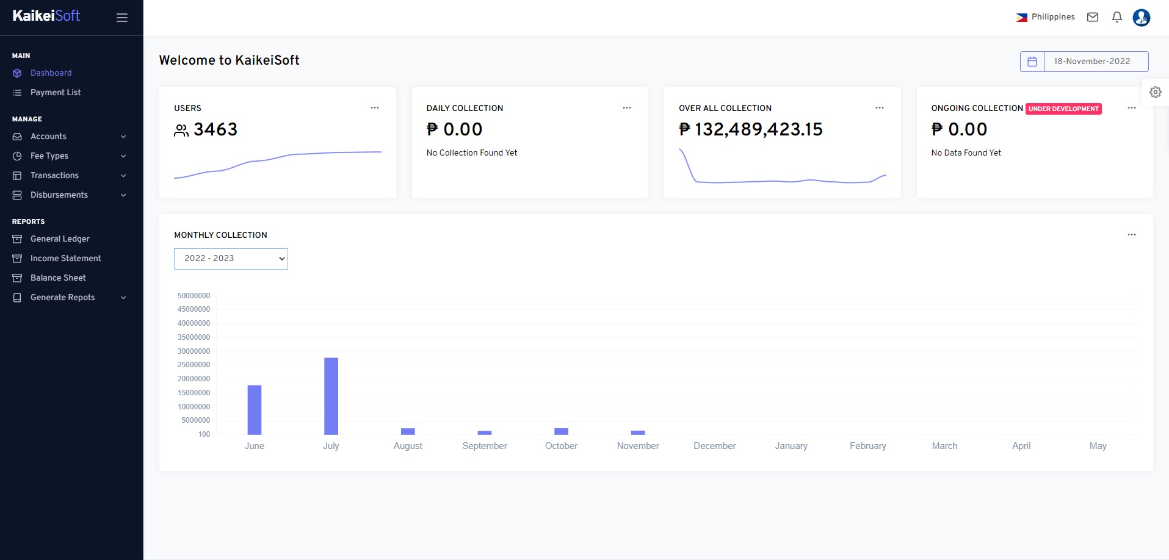Image resolution: width=1169 pixels, height=560 pixels.
Task: Open the mail envelope icon
Action: pyautogui.click(x=1093, y=17)
